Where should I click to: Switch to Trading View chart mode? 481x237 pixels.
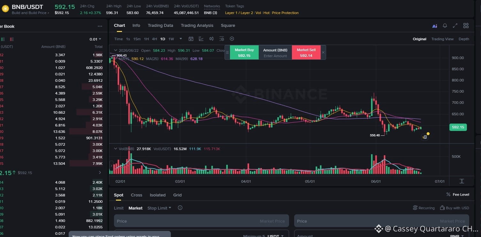(x=442, y=39)
